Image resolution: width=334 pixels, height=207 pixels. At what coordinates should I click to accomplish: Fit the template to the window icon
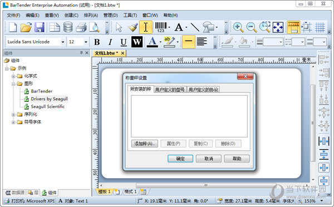point(278,27)
